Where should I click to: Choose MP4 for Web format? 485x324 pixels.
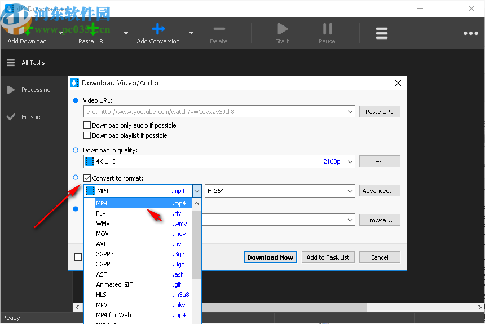click(143, 315)
